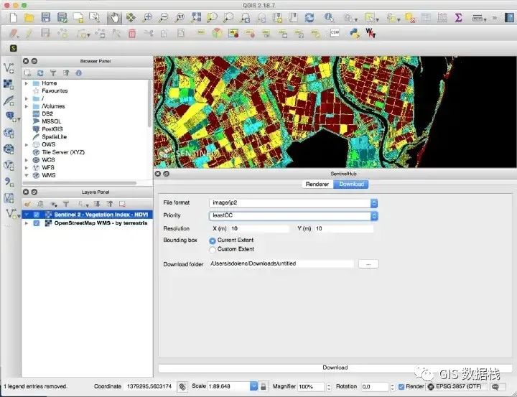The height and width of the screenshot is (397, 517).
Task: Close the Layers Panel
Action: pyautogui.click(x=26, y=192)
